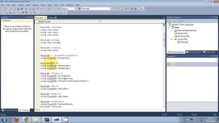
Task: Comment out the selected lines icon
Action: [x=31, y=13]
